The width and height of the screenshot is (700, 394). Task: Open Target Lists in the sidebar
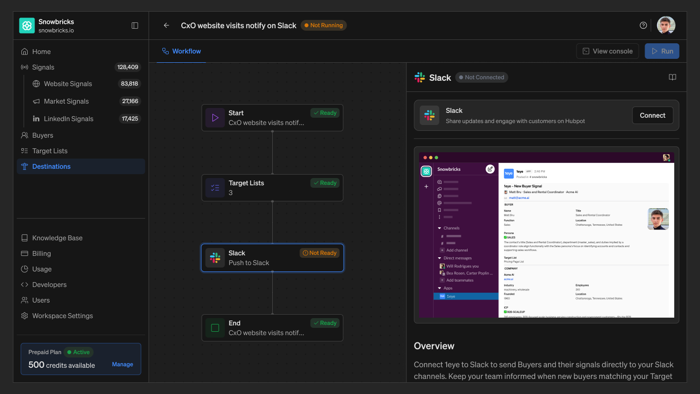point(81,151)
